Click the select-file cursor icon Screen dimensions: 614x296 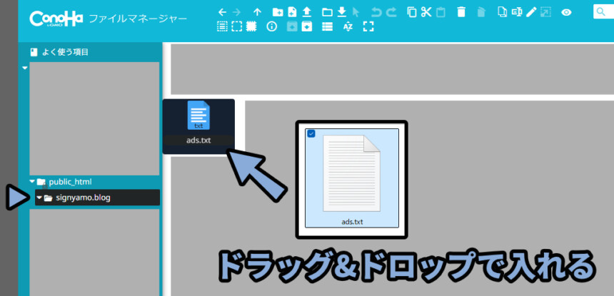(356, 12)
